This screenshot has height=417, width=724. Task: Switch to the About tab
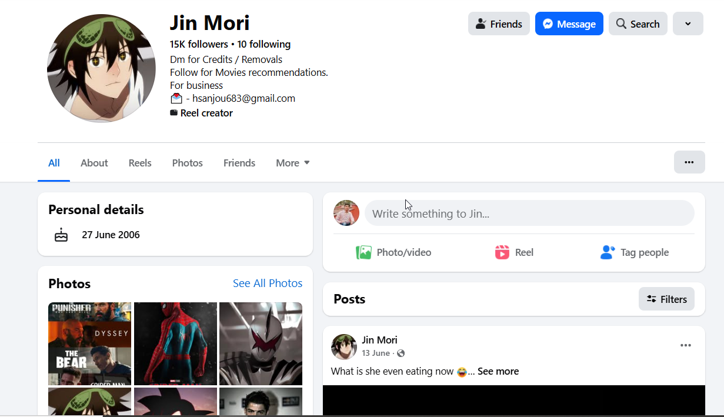tap(94, 163)
